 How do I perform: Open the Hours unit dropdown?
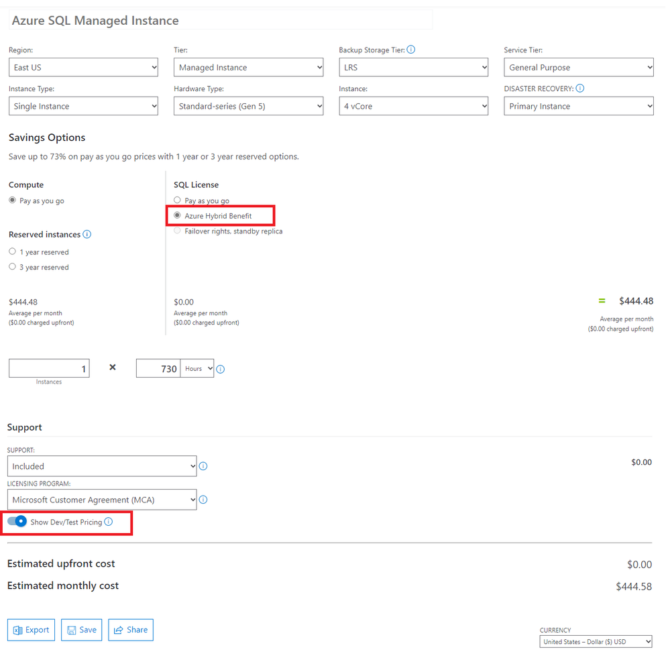tap(197, 368)
